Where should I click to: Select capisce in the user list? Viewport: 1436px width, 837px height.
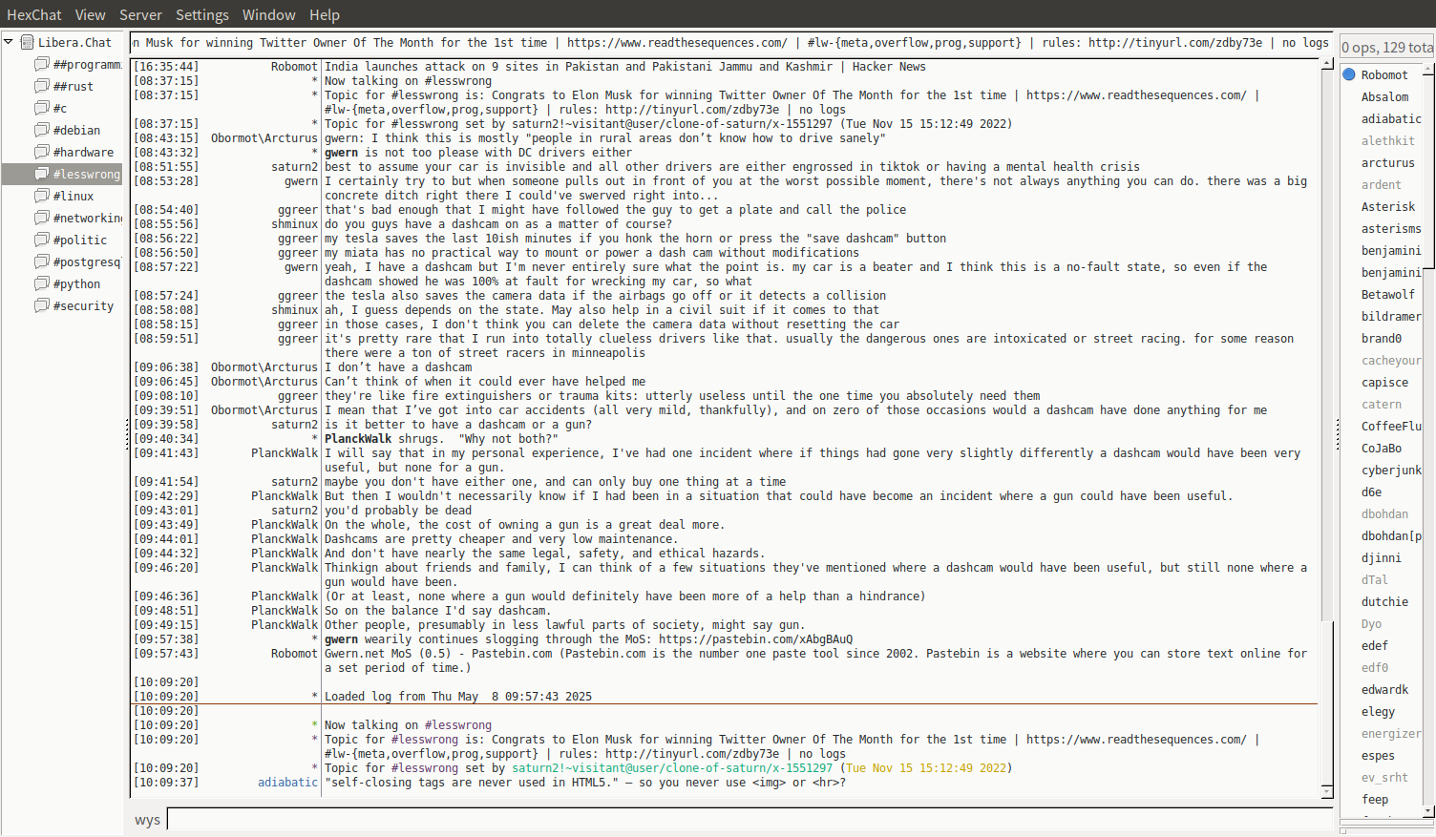coord(1384,382)
